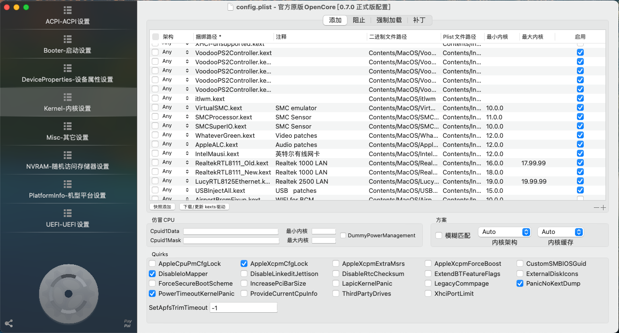This screenshot has height=333, width=619.
Task: Click the Cpuid1Mask input field
Action: [231, 241]
